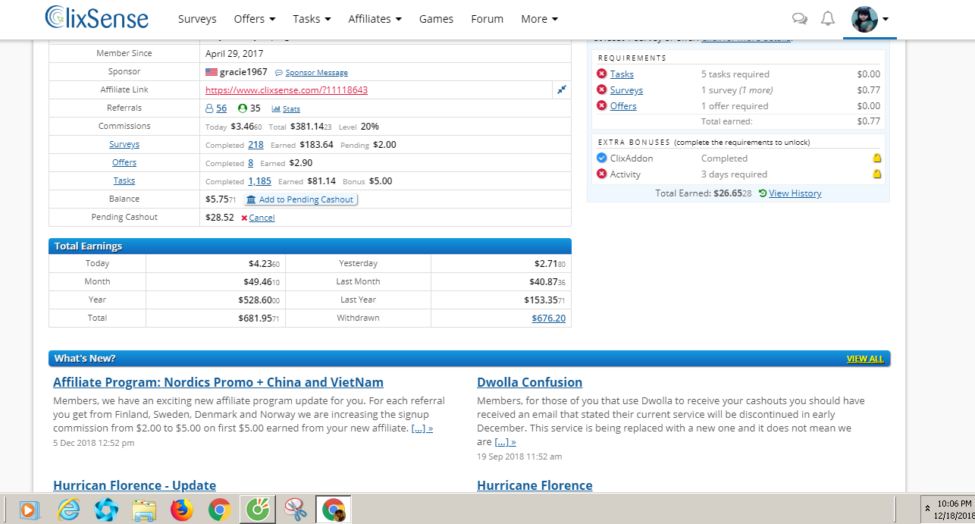Screen dimensions: 975x524
Task: Open the Forum page
Action: [x=487, y=19]
